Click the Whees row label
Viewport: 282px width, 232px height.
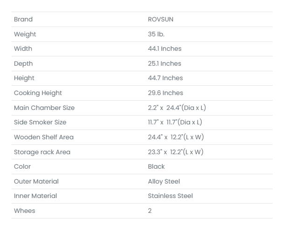coord(25,211)
